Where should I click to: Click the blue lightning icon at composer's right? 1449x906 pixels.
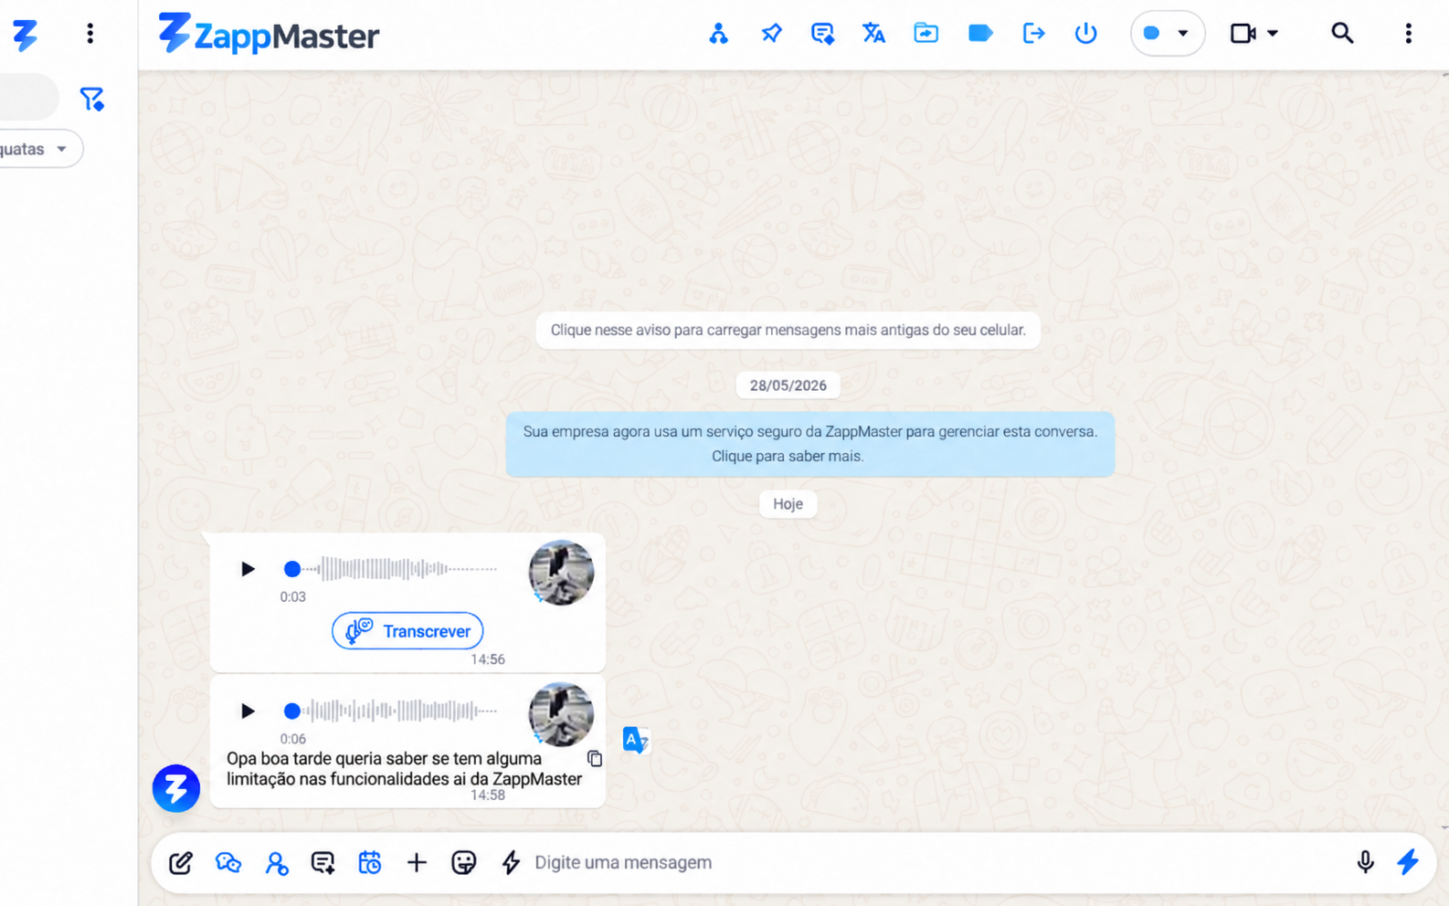click(x=1408, y=862)
